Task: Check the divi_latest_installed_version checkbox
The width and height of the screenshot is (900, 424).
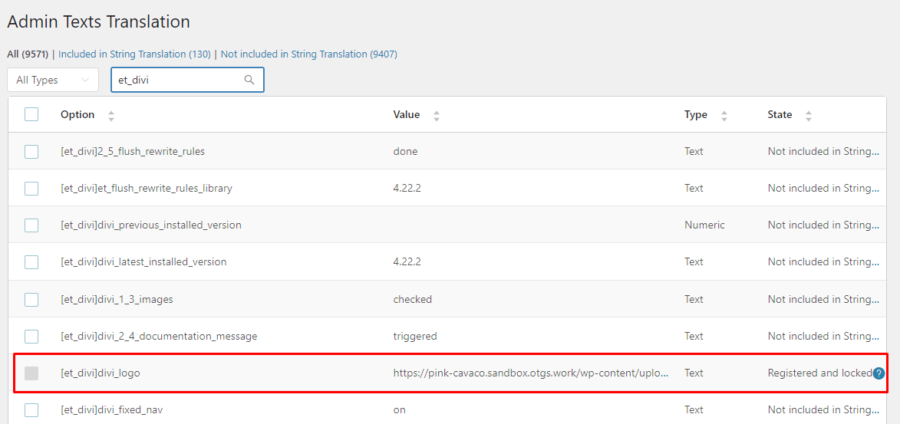Action: coord(31,261)
